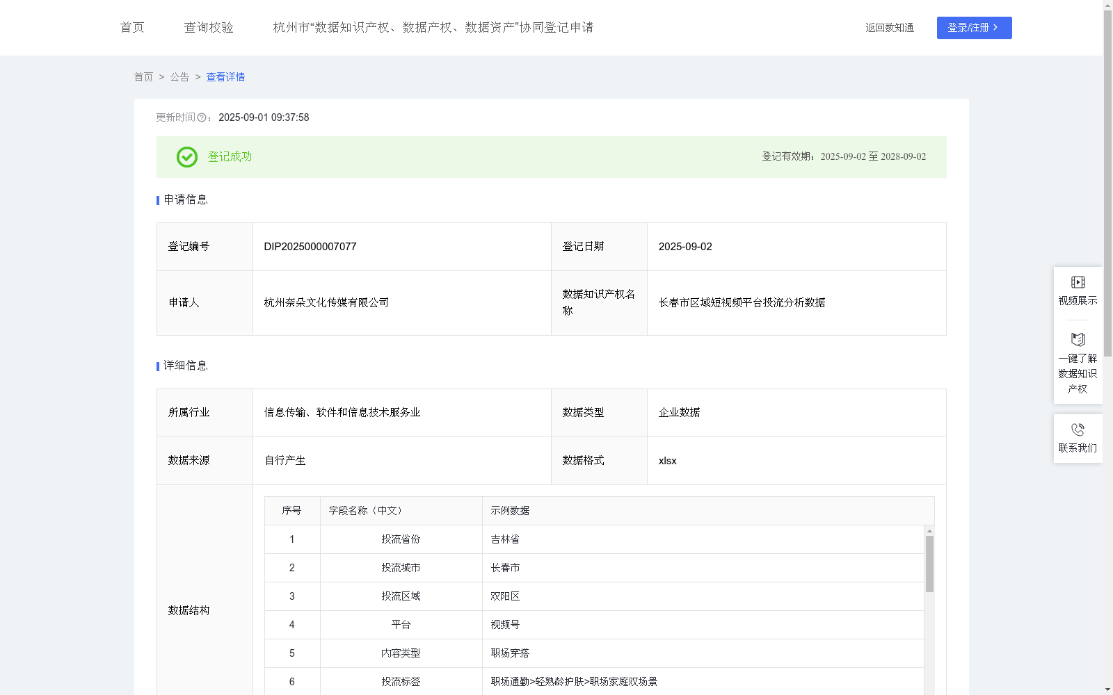The image size is (1113, 695).
Task: Click sample value 吉林省
Action: [x=505, y=539]
